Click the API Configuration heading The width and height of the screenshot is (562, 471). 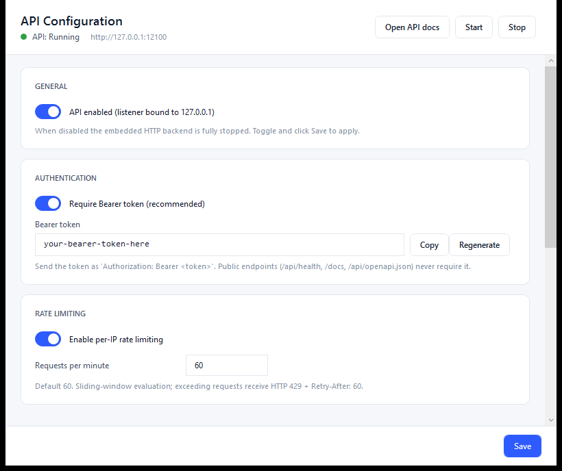pos(71,21)
